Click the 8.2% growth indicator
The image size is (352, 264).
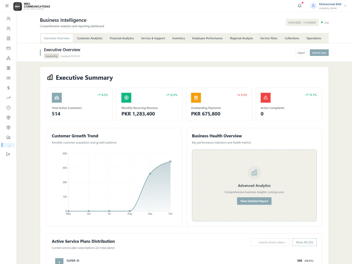click(102, 95)
